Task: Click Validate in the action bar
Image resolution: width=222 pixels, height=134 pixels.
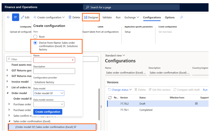Action: tap(107, 17)
